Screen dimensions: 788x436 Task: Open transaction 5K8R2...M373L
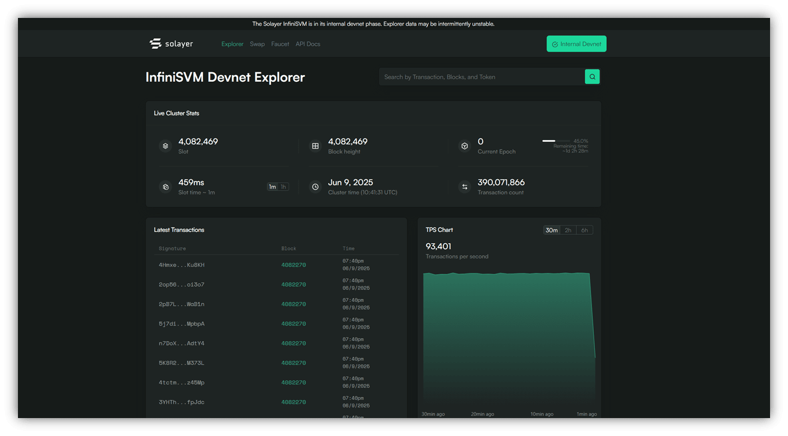tap(181, 363)
